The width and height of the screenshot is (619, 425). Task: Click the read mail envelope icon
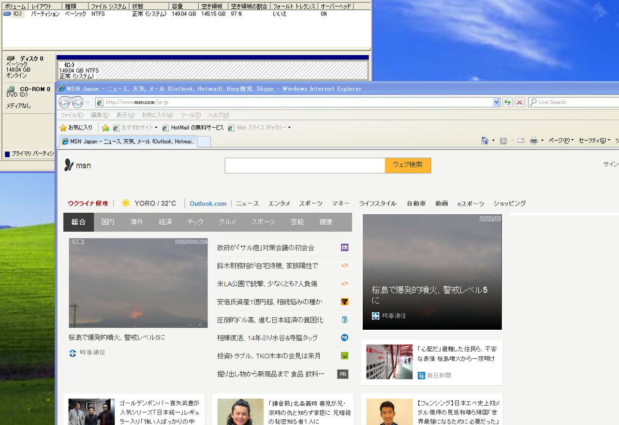pyautogui.click(x=521, y=141)
